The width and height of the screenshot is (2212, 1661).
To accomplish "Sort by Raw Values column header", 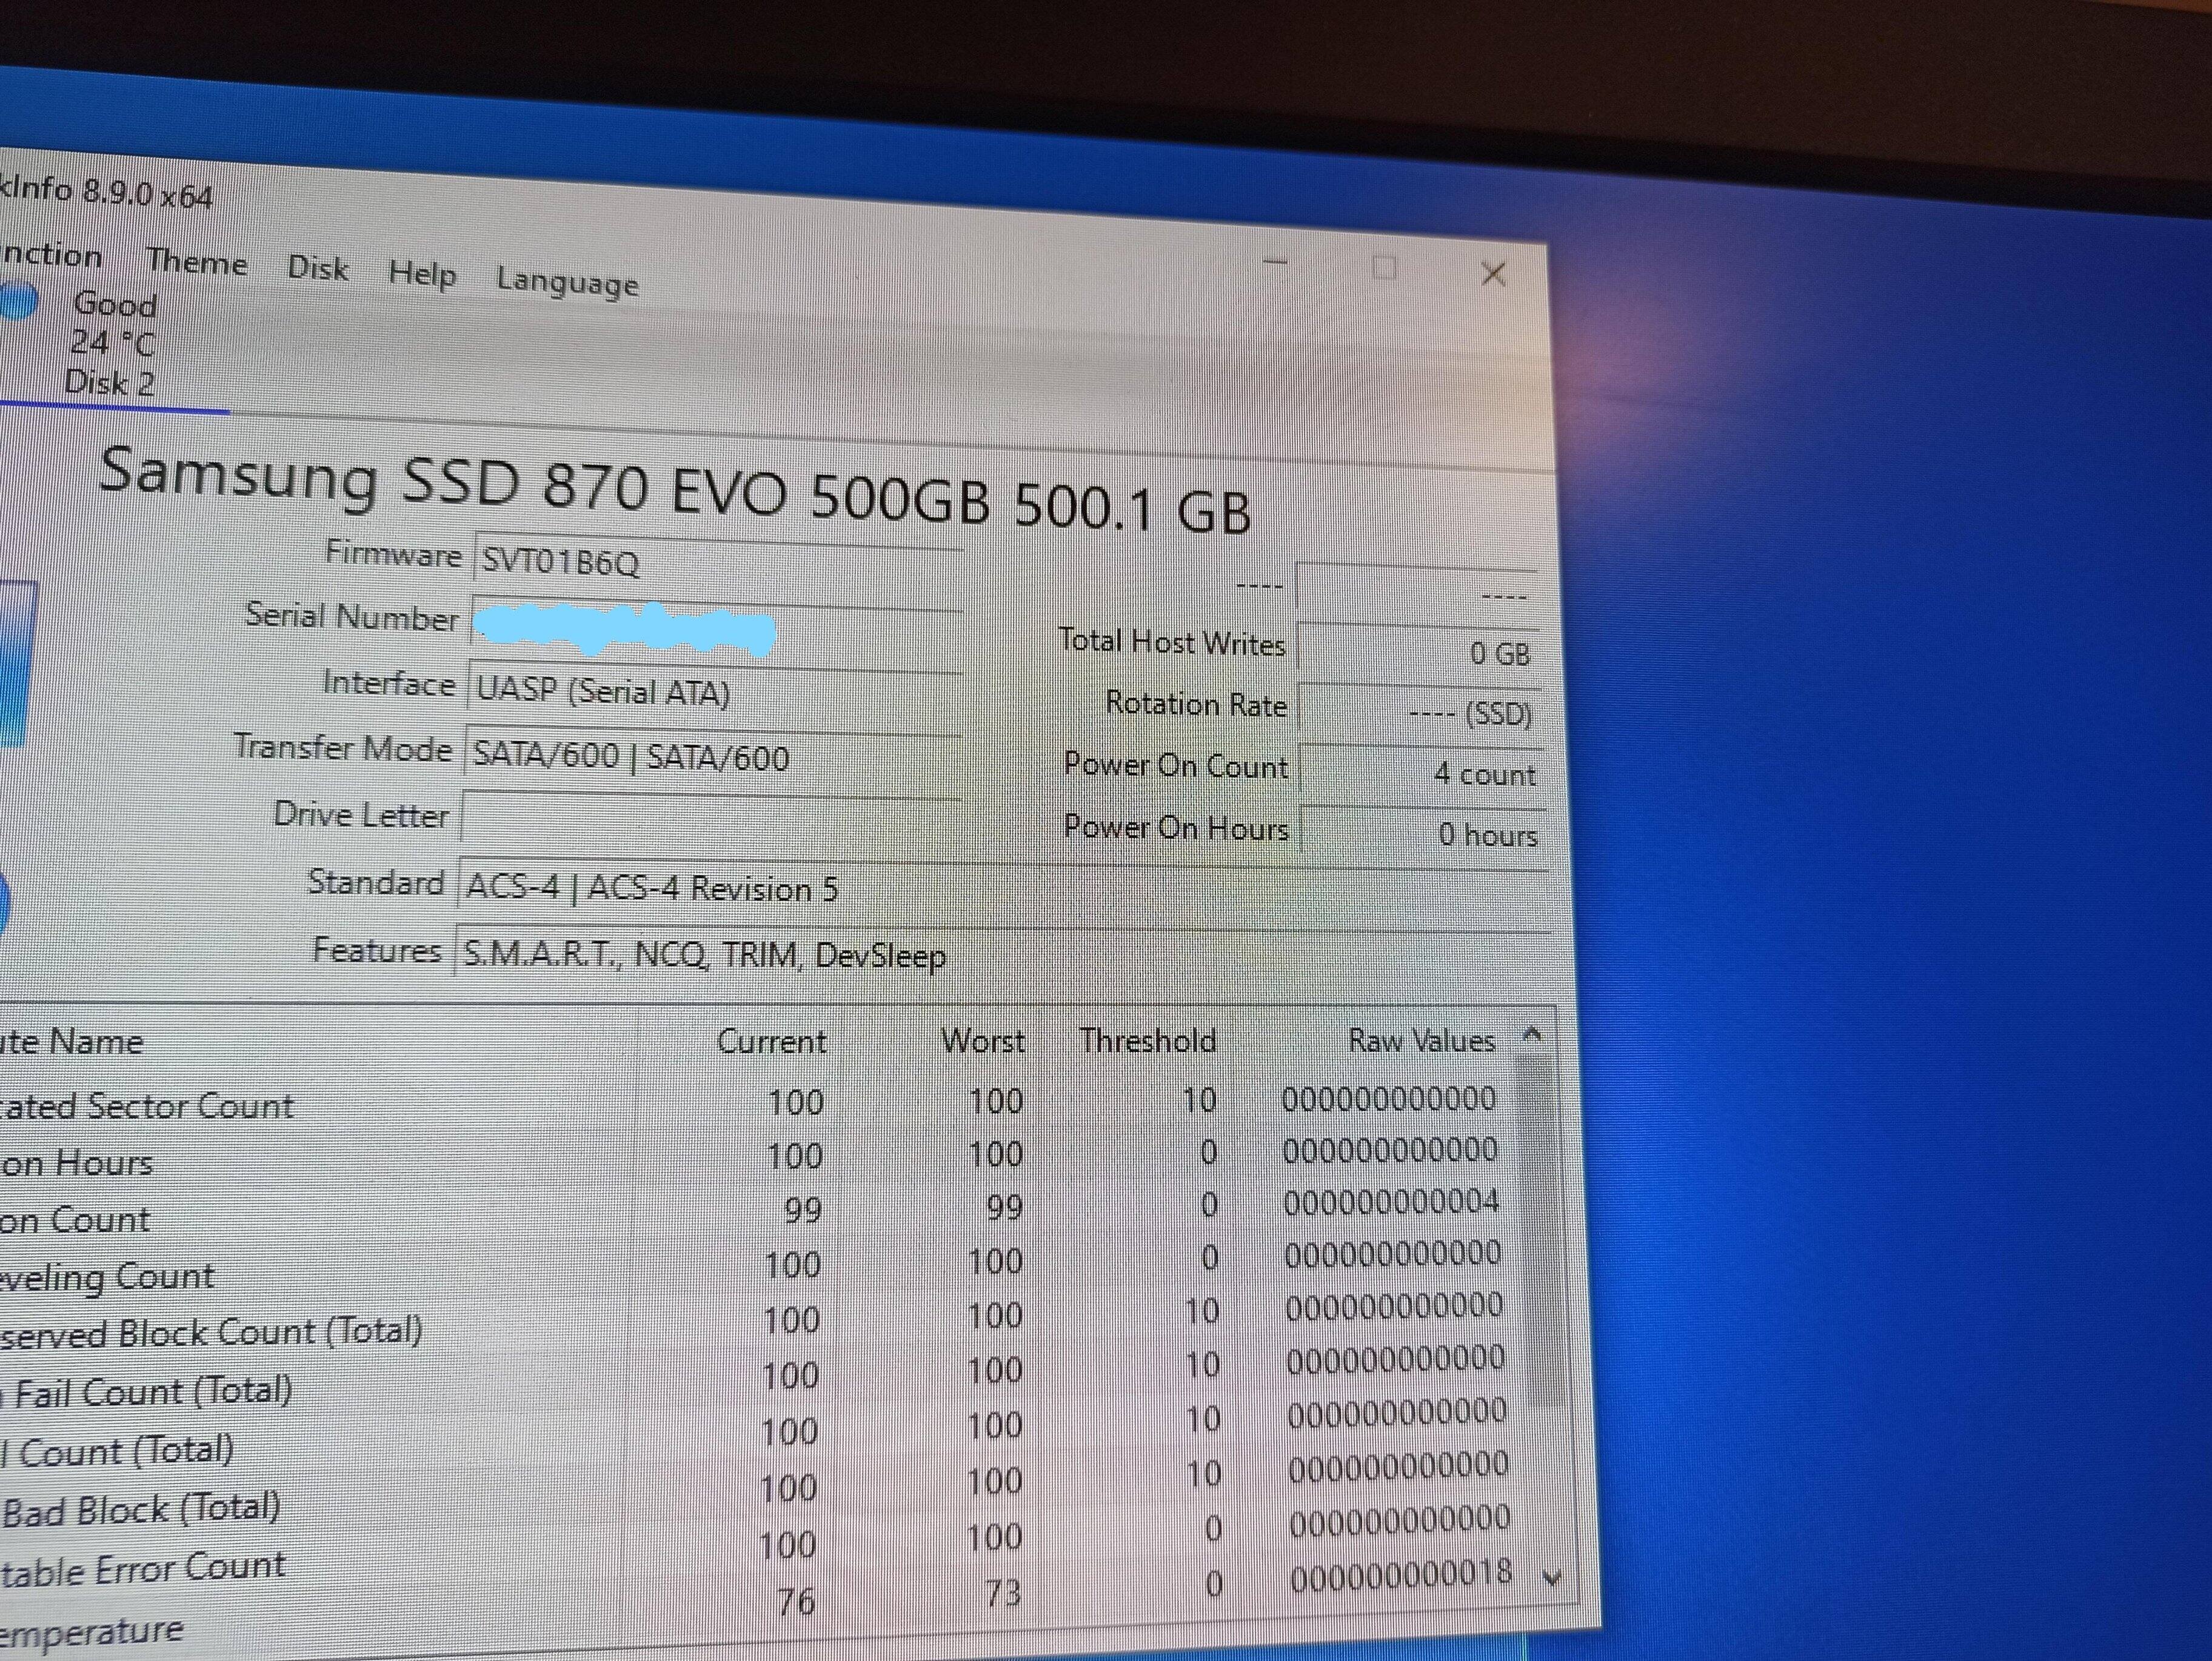I will coord(1420,1040).
